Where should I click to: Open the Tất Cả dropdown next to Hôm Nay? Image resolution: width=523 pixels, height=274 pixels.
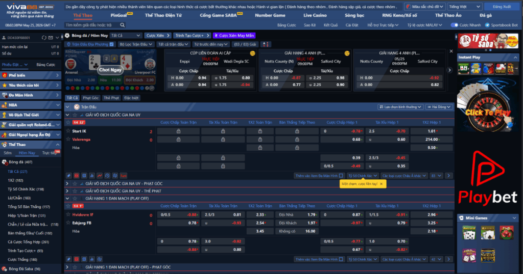[x=126, y=35]
